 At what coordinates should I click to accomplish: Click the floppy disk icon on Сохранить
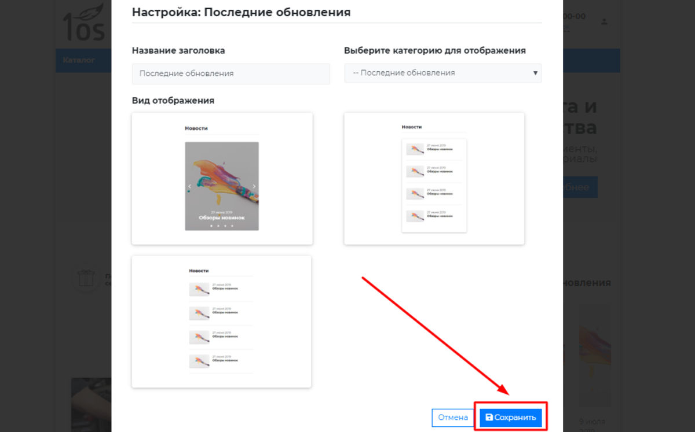[489, 418]
